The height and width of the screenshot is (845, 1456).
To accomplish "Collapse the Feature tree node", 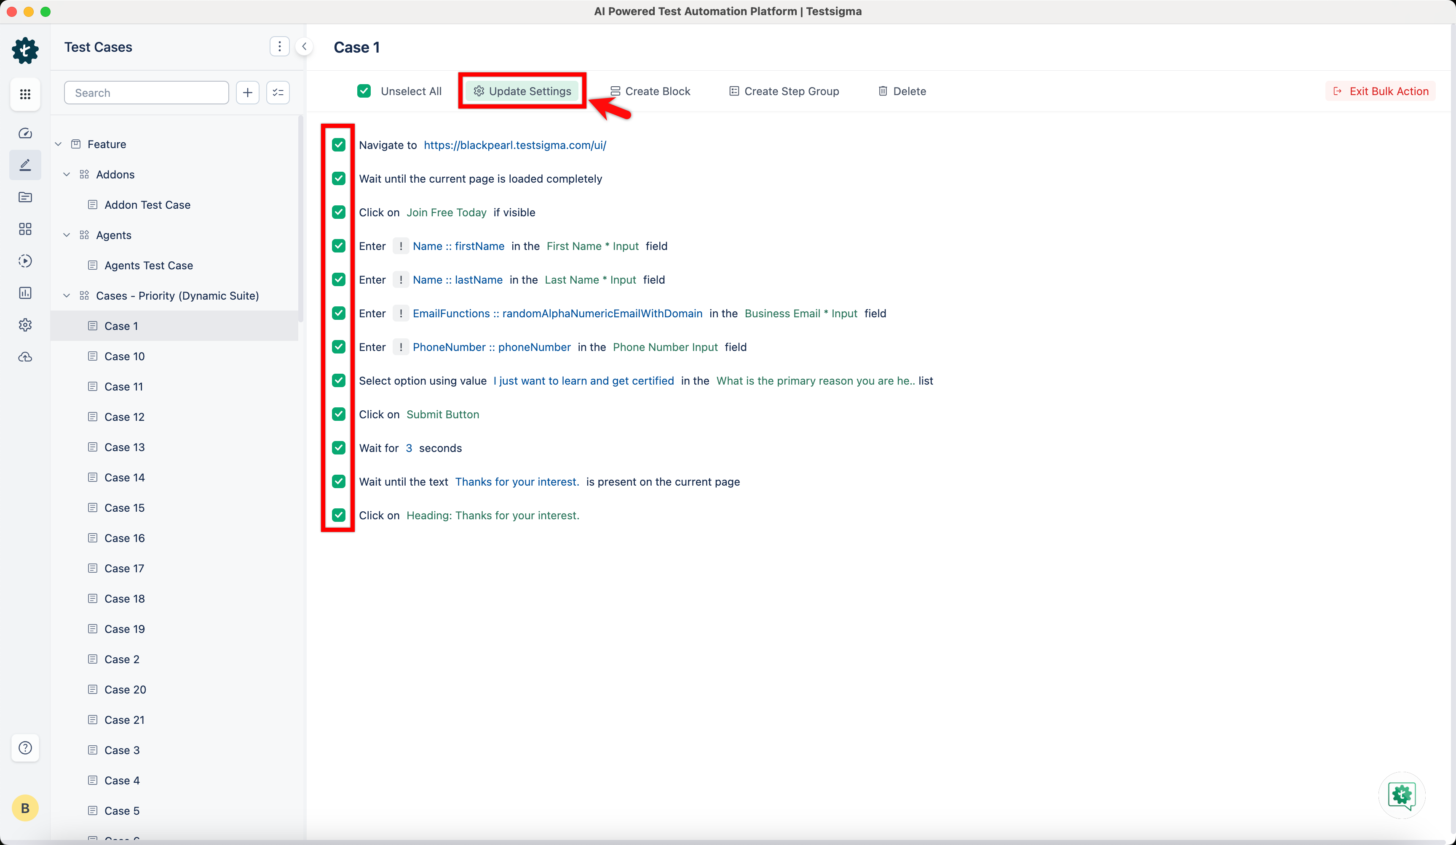I will coord(59,144).
